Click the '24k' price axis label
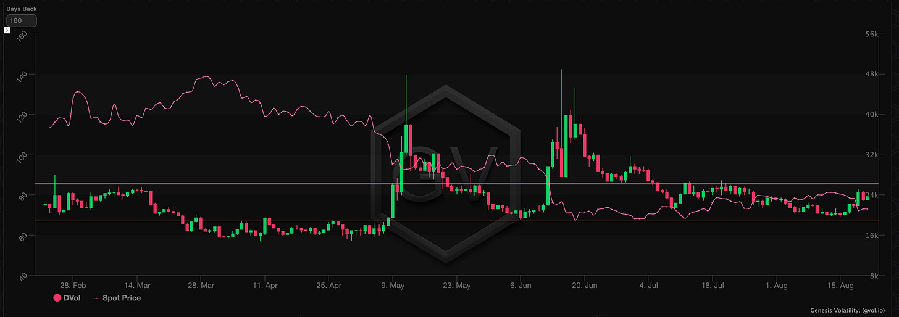Screen dimensions: 899x317 872,196
